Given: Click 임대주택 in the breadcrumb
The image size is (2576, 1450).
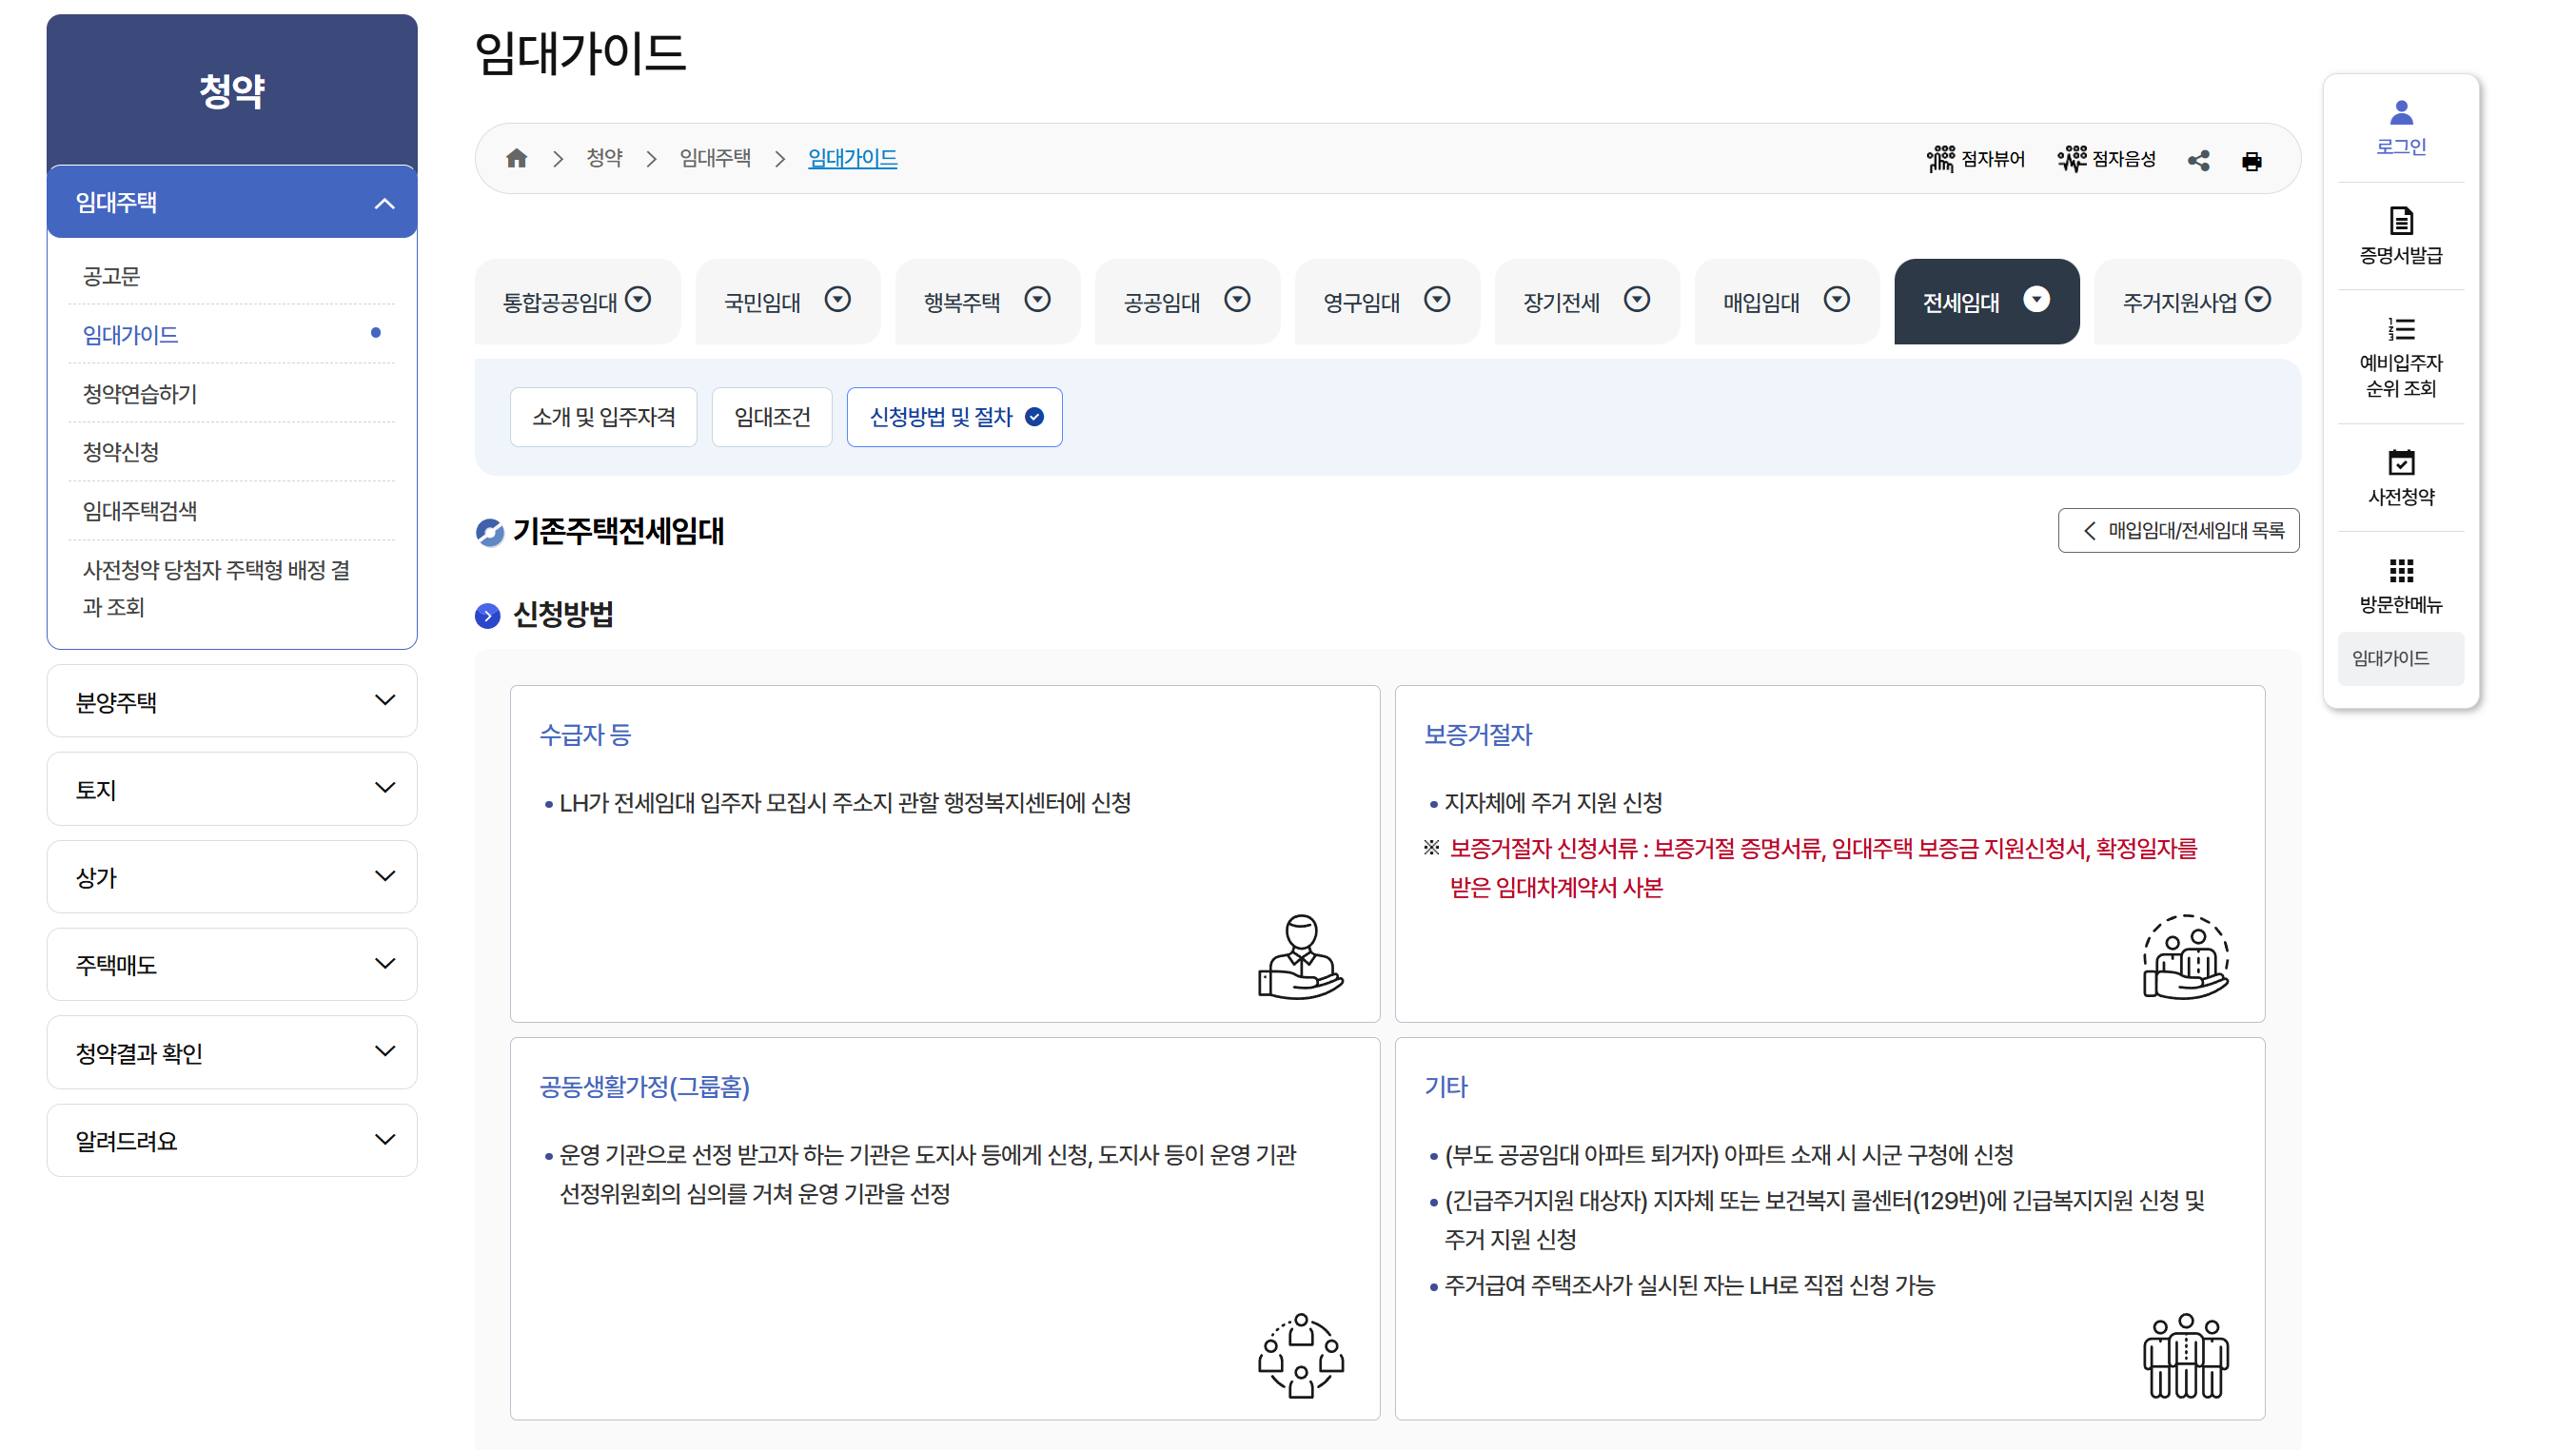Looking at the screenshot, I should (715, 158).
